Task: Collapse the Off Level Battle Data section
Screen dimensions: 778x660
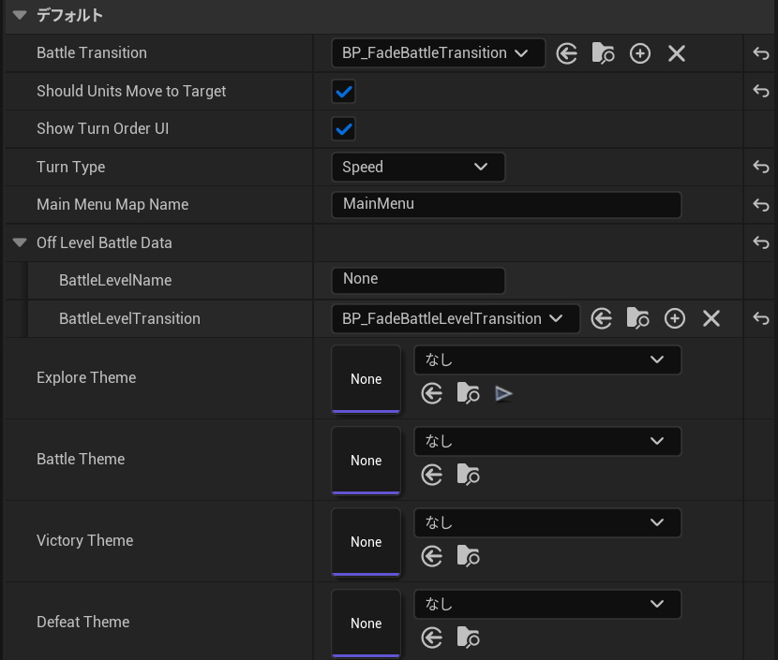Action: coord(20,242)
